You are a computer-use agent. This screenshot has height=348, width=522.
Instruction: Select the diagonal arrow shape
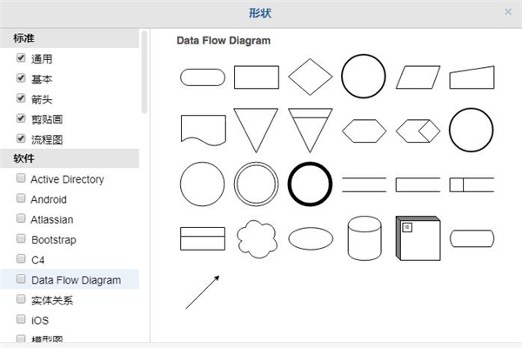[x=202, y=291]
